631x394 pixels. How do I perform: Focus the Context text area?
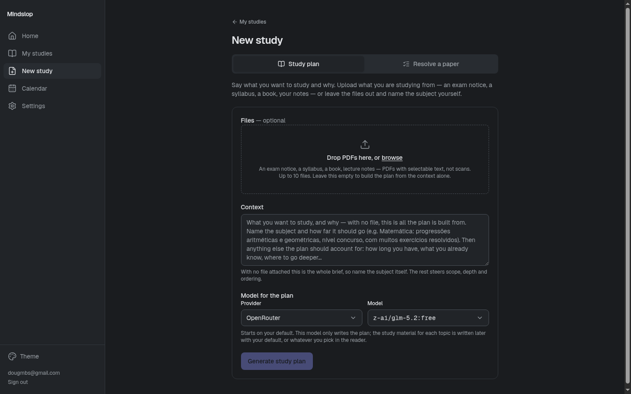click(365, 240)
